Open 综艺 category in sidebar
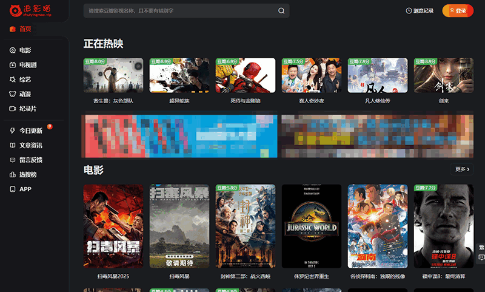The image size is (485, 292). click(x=25, y=80)
